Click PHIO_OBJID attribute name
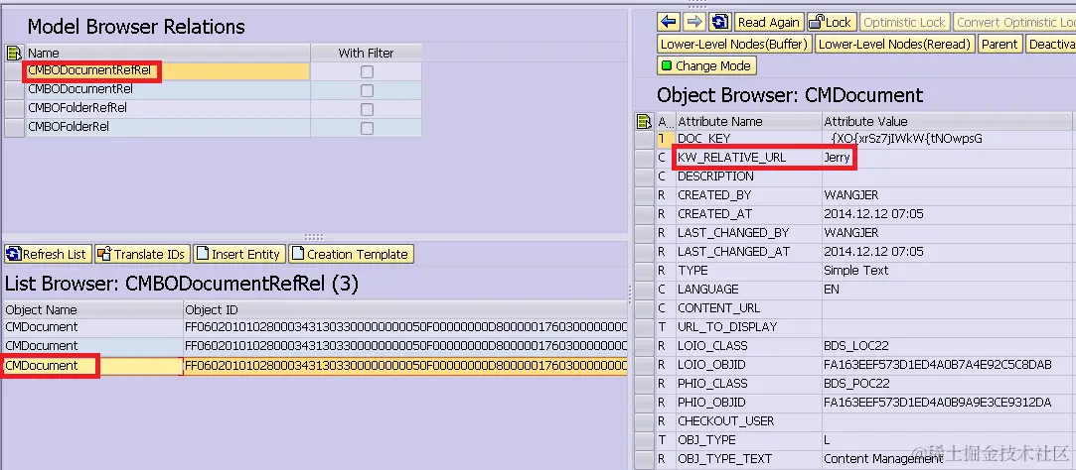Screen dimensions: 1076x470 [711, 403]
